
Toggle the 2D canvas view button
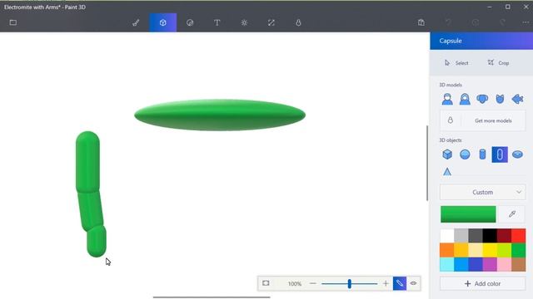tap(400, 283)
